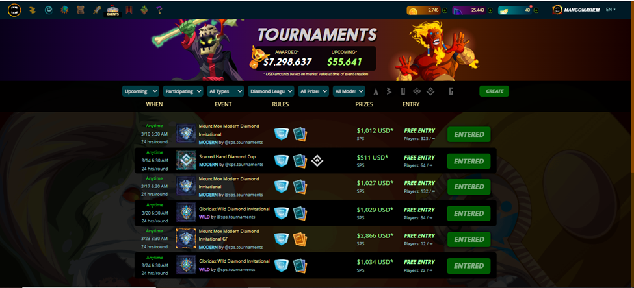Toggle the Gladius G edition filter
This screenshot has height=288, width=634.
(451, 91)
